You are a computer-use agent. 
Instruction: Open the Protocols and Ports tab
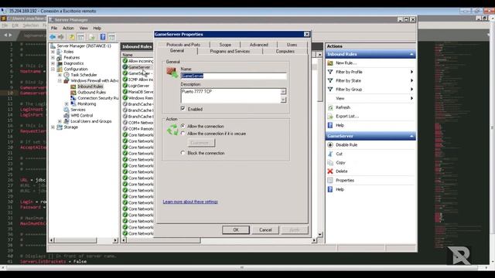click(x=183, y=45)
